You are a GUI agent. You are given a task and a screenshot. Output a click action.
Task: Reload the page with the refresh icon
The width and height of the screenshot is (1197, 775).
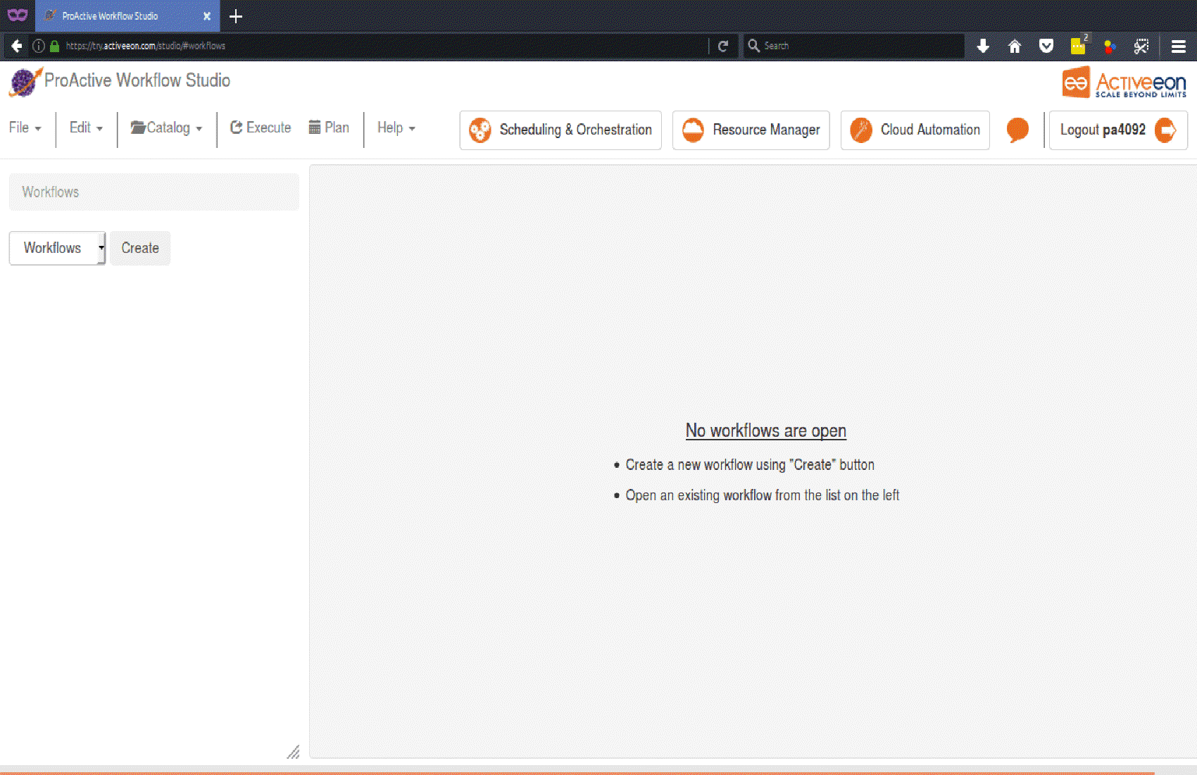[722, 46]
